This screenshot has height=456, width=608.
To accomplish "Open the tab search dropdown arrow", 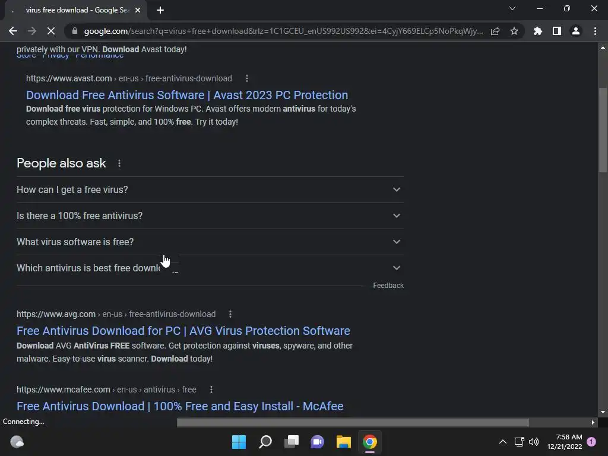I will point(512,8).
